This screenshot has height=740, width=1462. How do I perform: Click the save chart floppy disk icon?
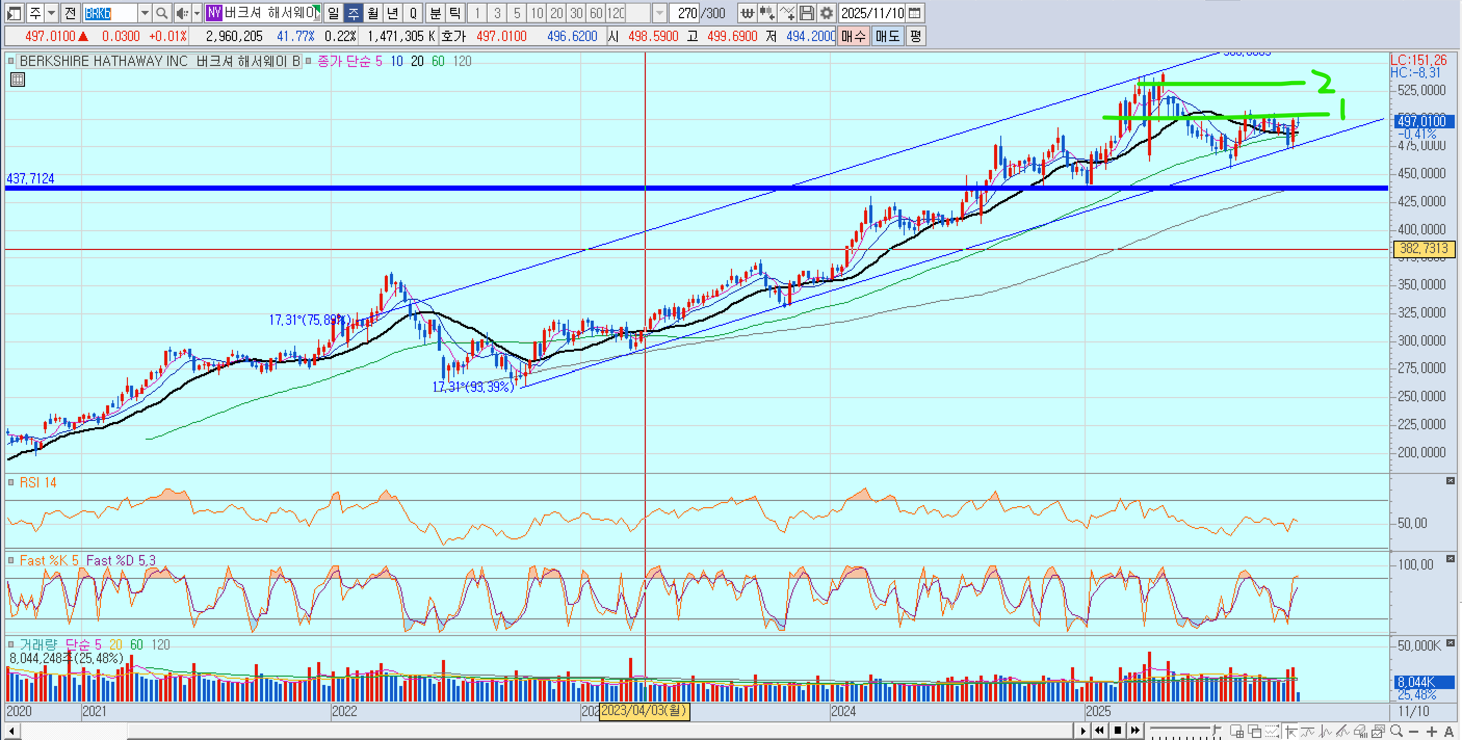[806, 12]
